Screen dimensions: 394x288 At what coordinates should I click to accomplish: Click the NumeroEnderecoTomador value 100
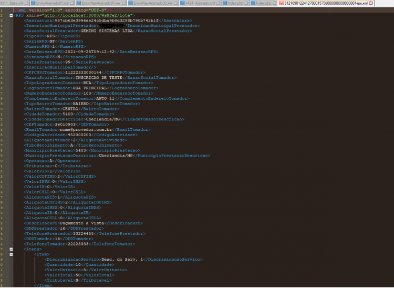(87, 93)
